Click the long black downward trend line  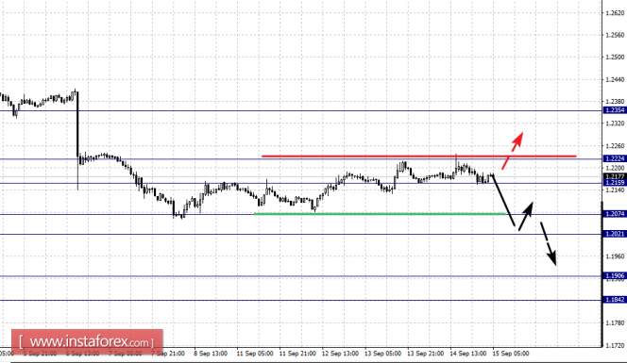(x=504, y=201)
